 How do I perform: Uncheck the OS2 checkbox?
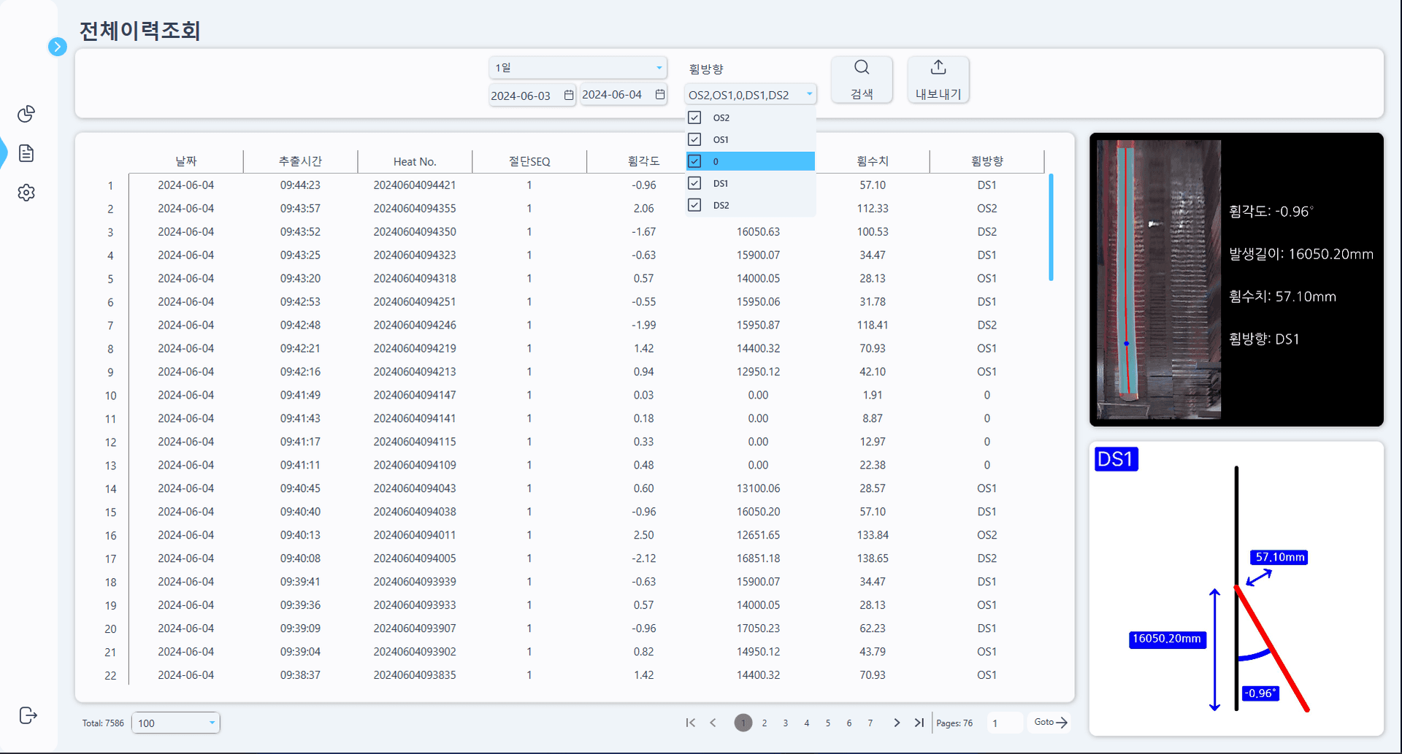pyautogui.click(x=694, y=118)
